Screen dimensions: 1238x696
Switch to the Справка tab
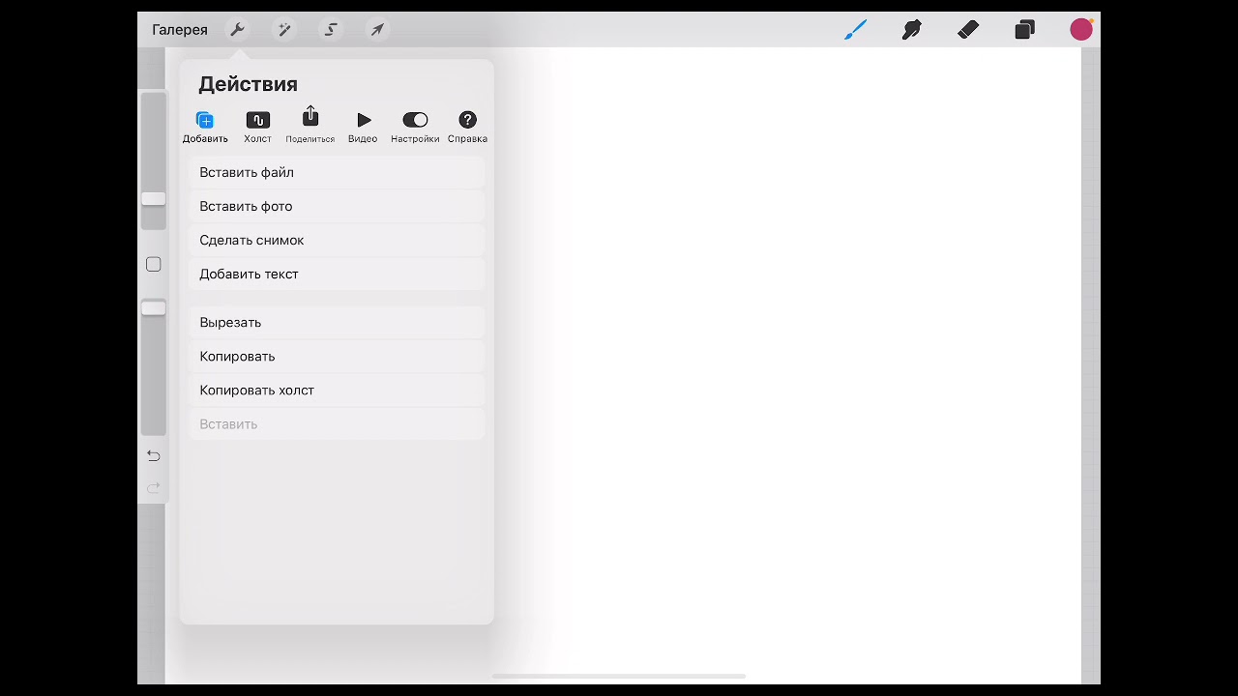coord(467,126)
